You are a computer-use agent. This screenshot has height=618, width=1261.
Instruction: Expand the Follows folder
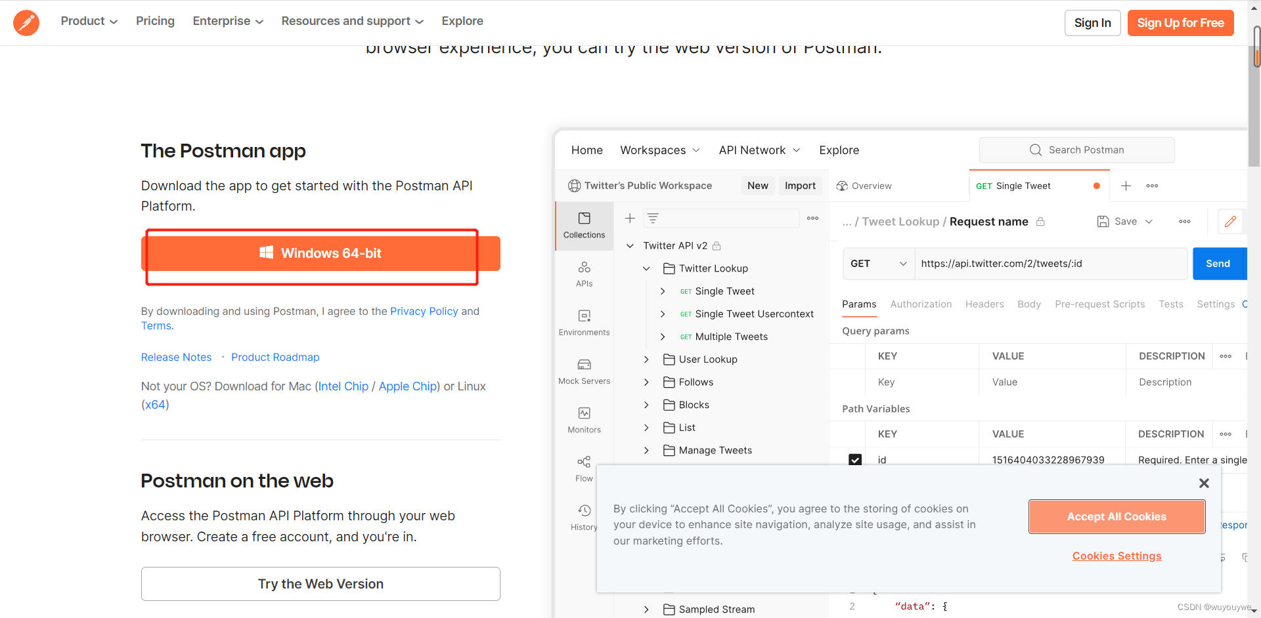coord(646,382)
